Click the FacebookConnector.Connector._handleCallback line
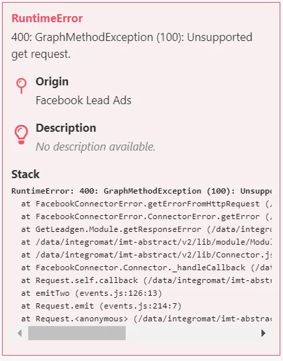 147,268
